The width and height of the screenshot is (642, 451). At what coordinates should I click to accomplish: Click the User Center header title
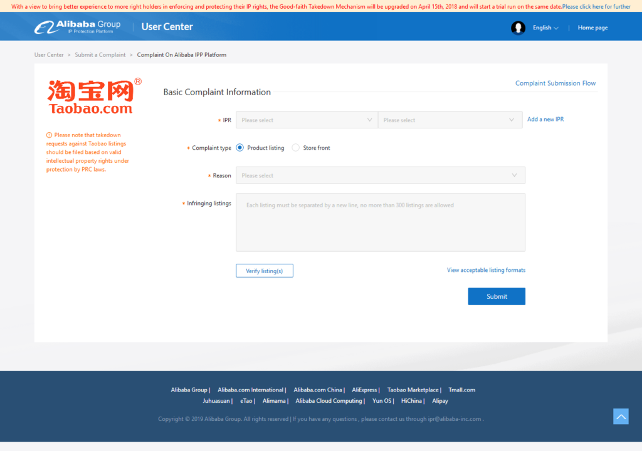pos(167,27)
